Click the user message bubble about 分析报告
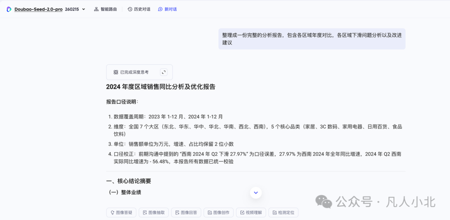Viewport: 450px width, 220px height. (312, 39)
